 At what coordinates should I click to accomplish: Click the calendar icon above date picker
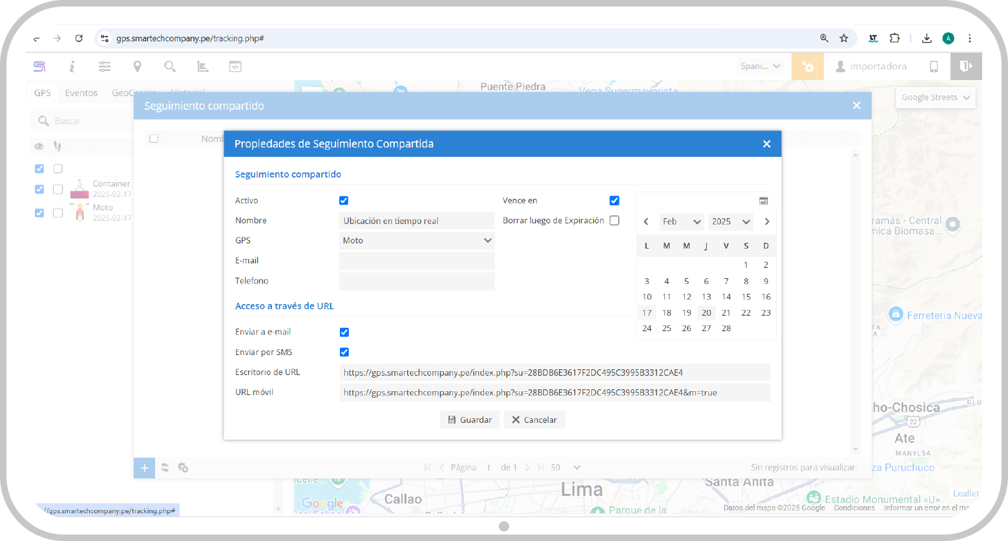coord(763,201)
